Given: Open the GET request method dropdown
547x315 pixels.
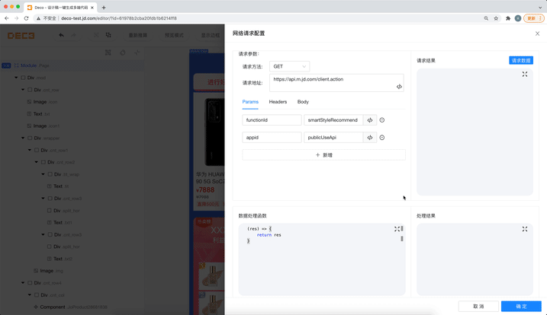Looking at the screenshot, I should coord(289,66).
